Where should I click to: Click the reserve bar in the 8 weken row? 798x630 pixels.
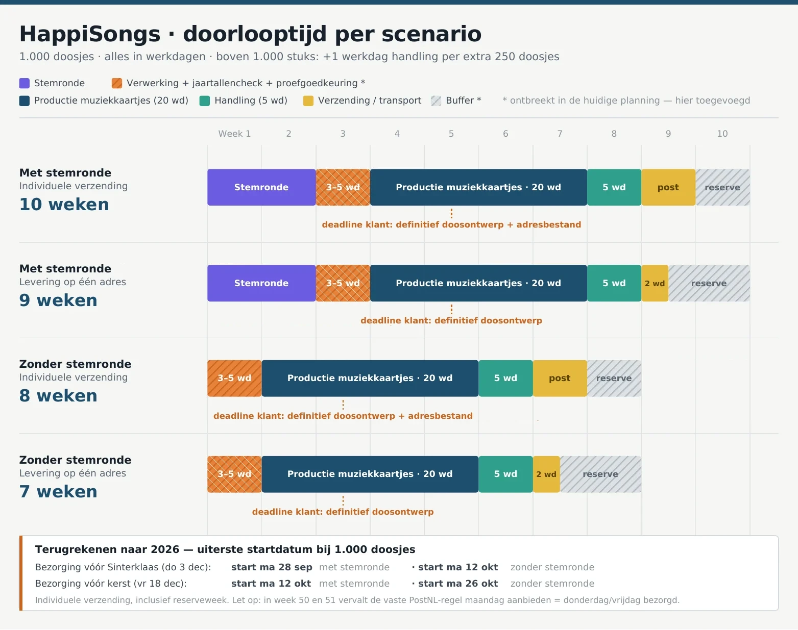tap(614, 379)
